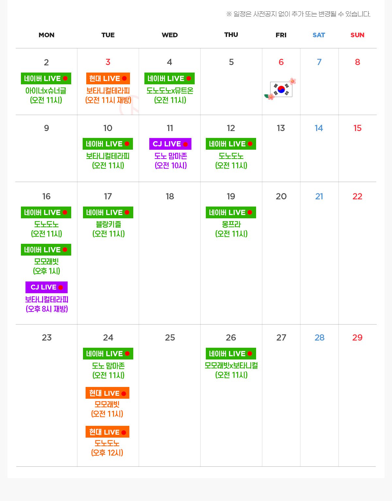Click 네이버 LIVE badge on Monday 2

click(x=46, y=78)
